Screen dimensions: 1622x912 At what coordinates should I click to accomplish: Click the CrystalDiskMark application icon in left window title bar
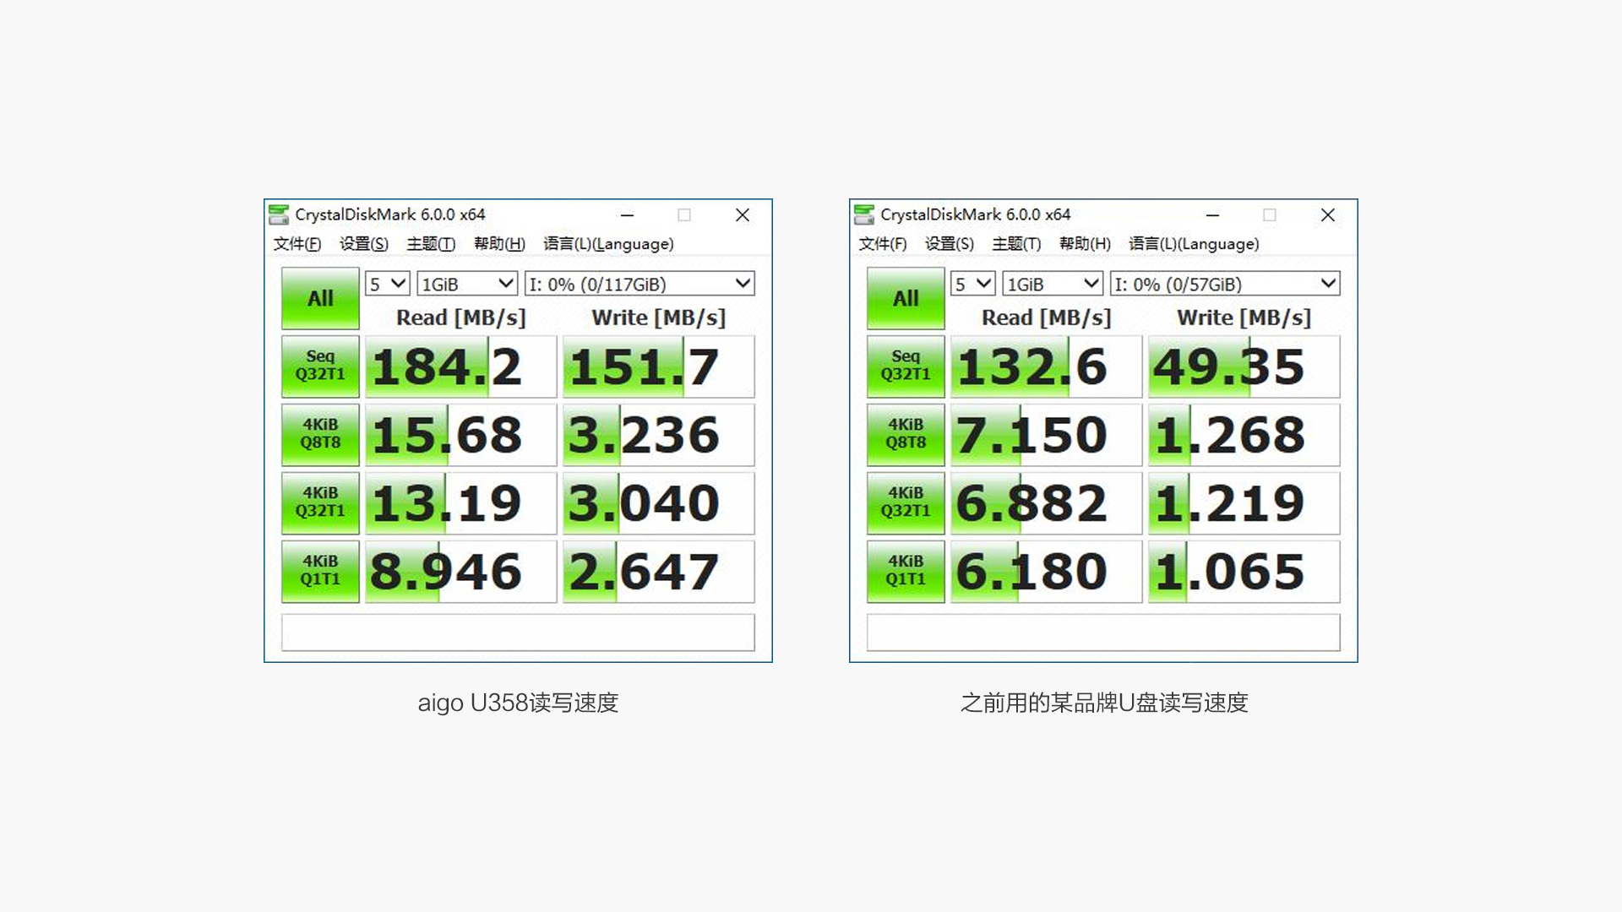pos(279,214)
